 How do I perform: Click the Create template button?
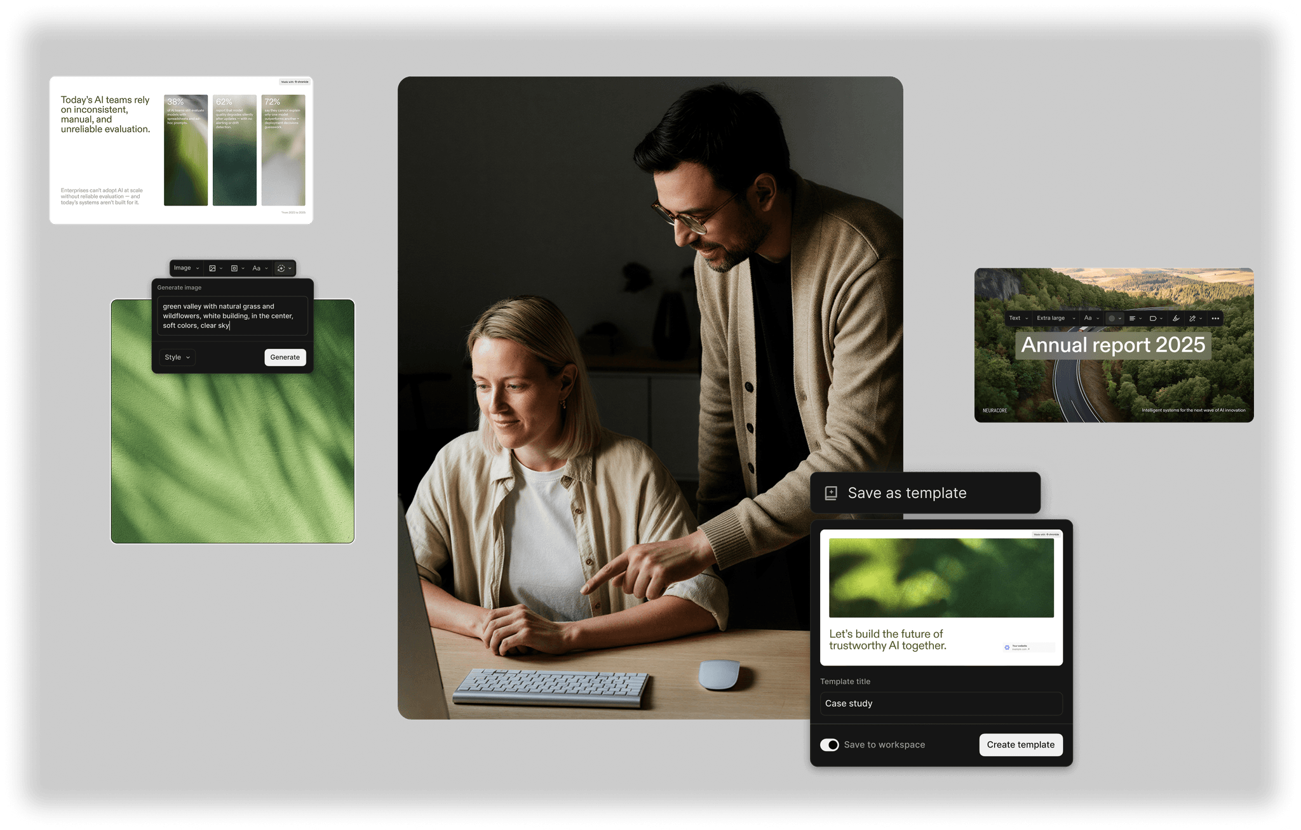pyautogui.click(x=1020, y=745)
